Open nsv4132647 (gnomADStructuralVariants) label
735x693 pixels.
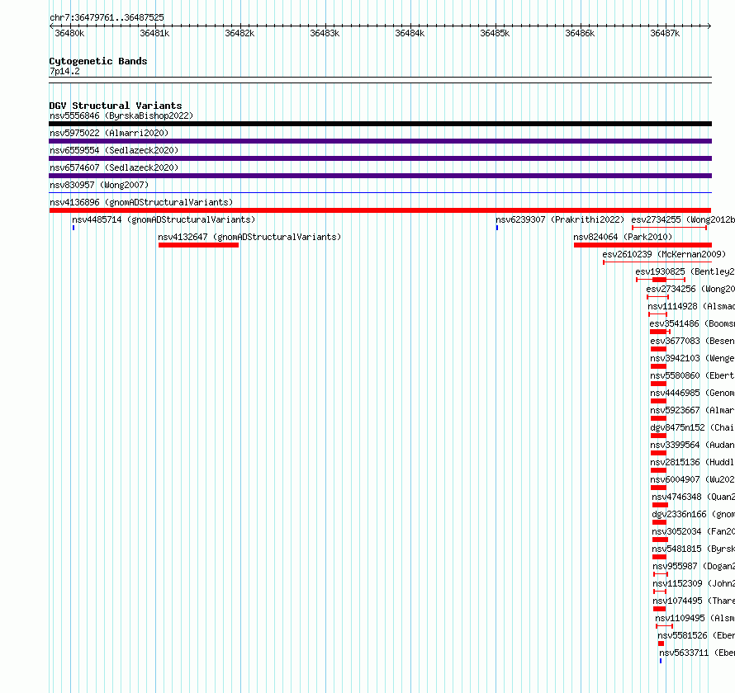pyautogui.click(x=249, y=237)
